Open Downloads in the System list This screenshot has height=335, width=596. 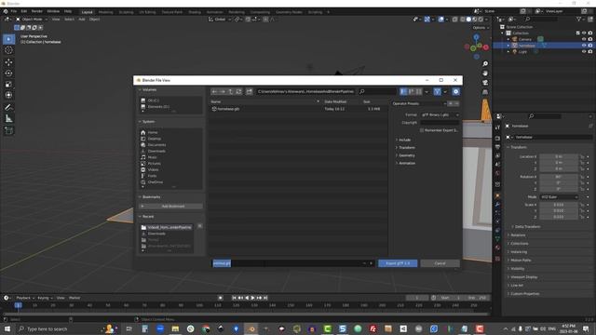point(156,151)
